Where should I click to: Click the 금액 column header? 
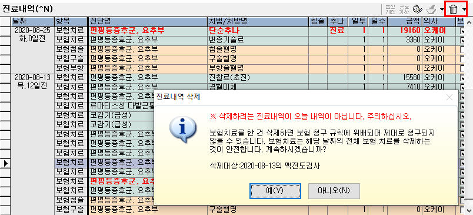[405, 21]
